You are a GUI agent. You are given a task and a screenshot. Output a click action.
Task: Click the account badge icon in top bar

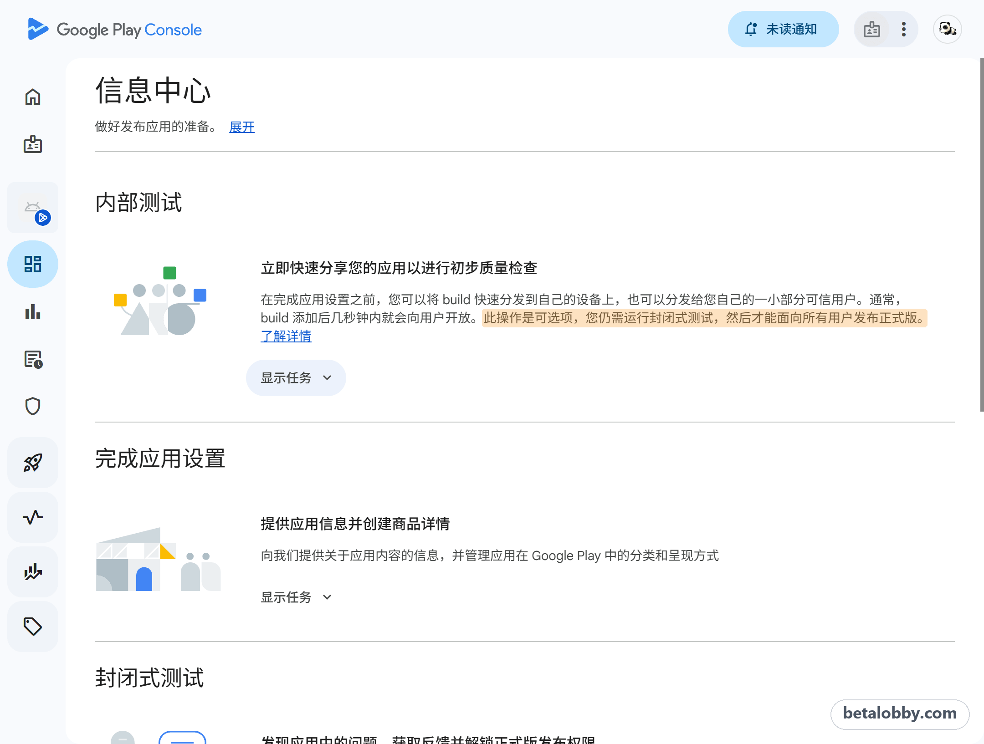click(x=872, y=29)
